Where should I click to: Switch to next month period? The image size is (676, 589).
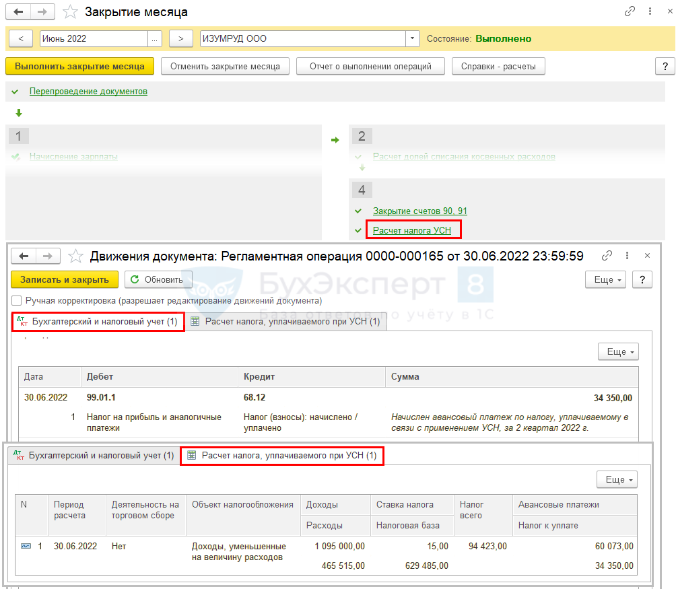[x=181, y=39]
